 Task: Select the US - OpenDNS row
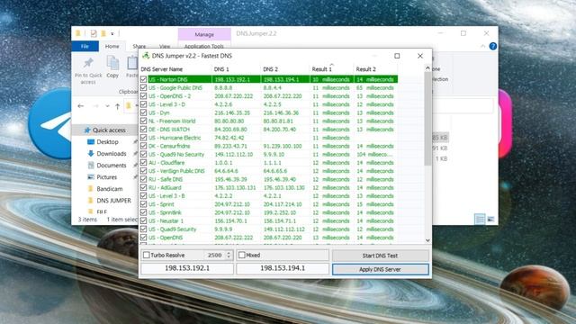point(269,238)
